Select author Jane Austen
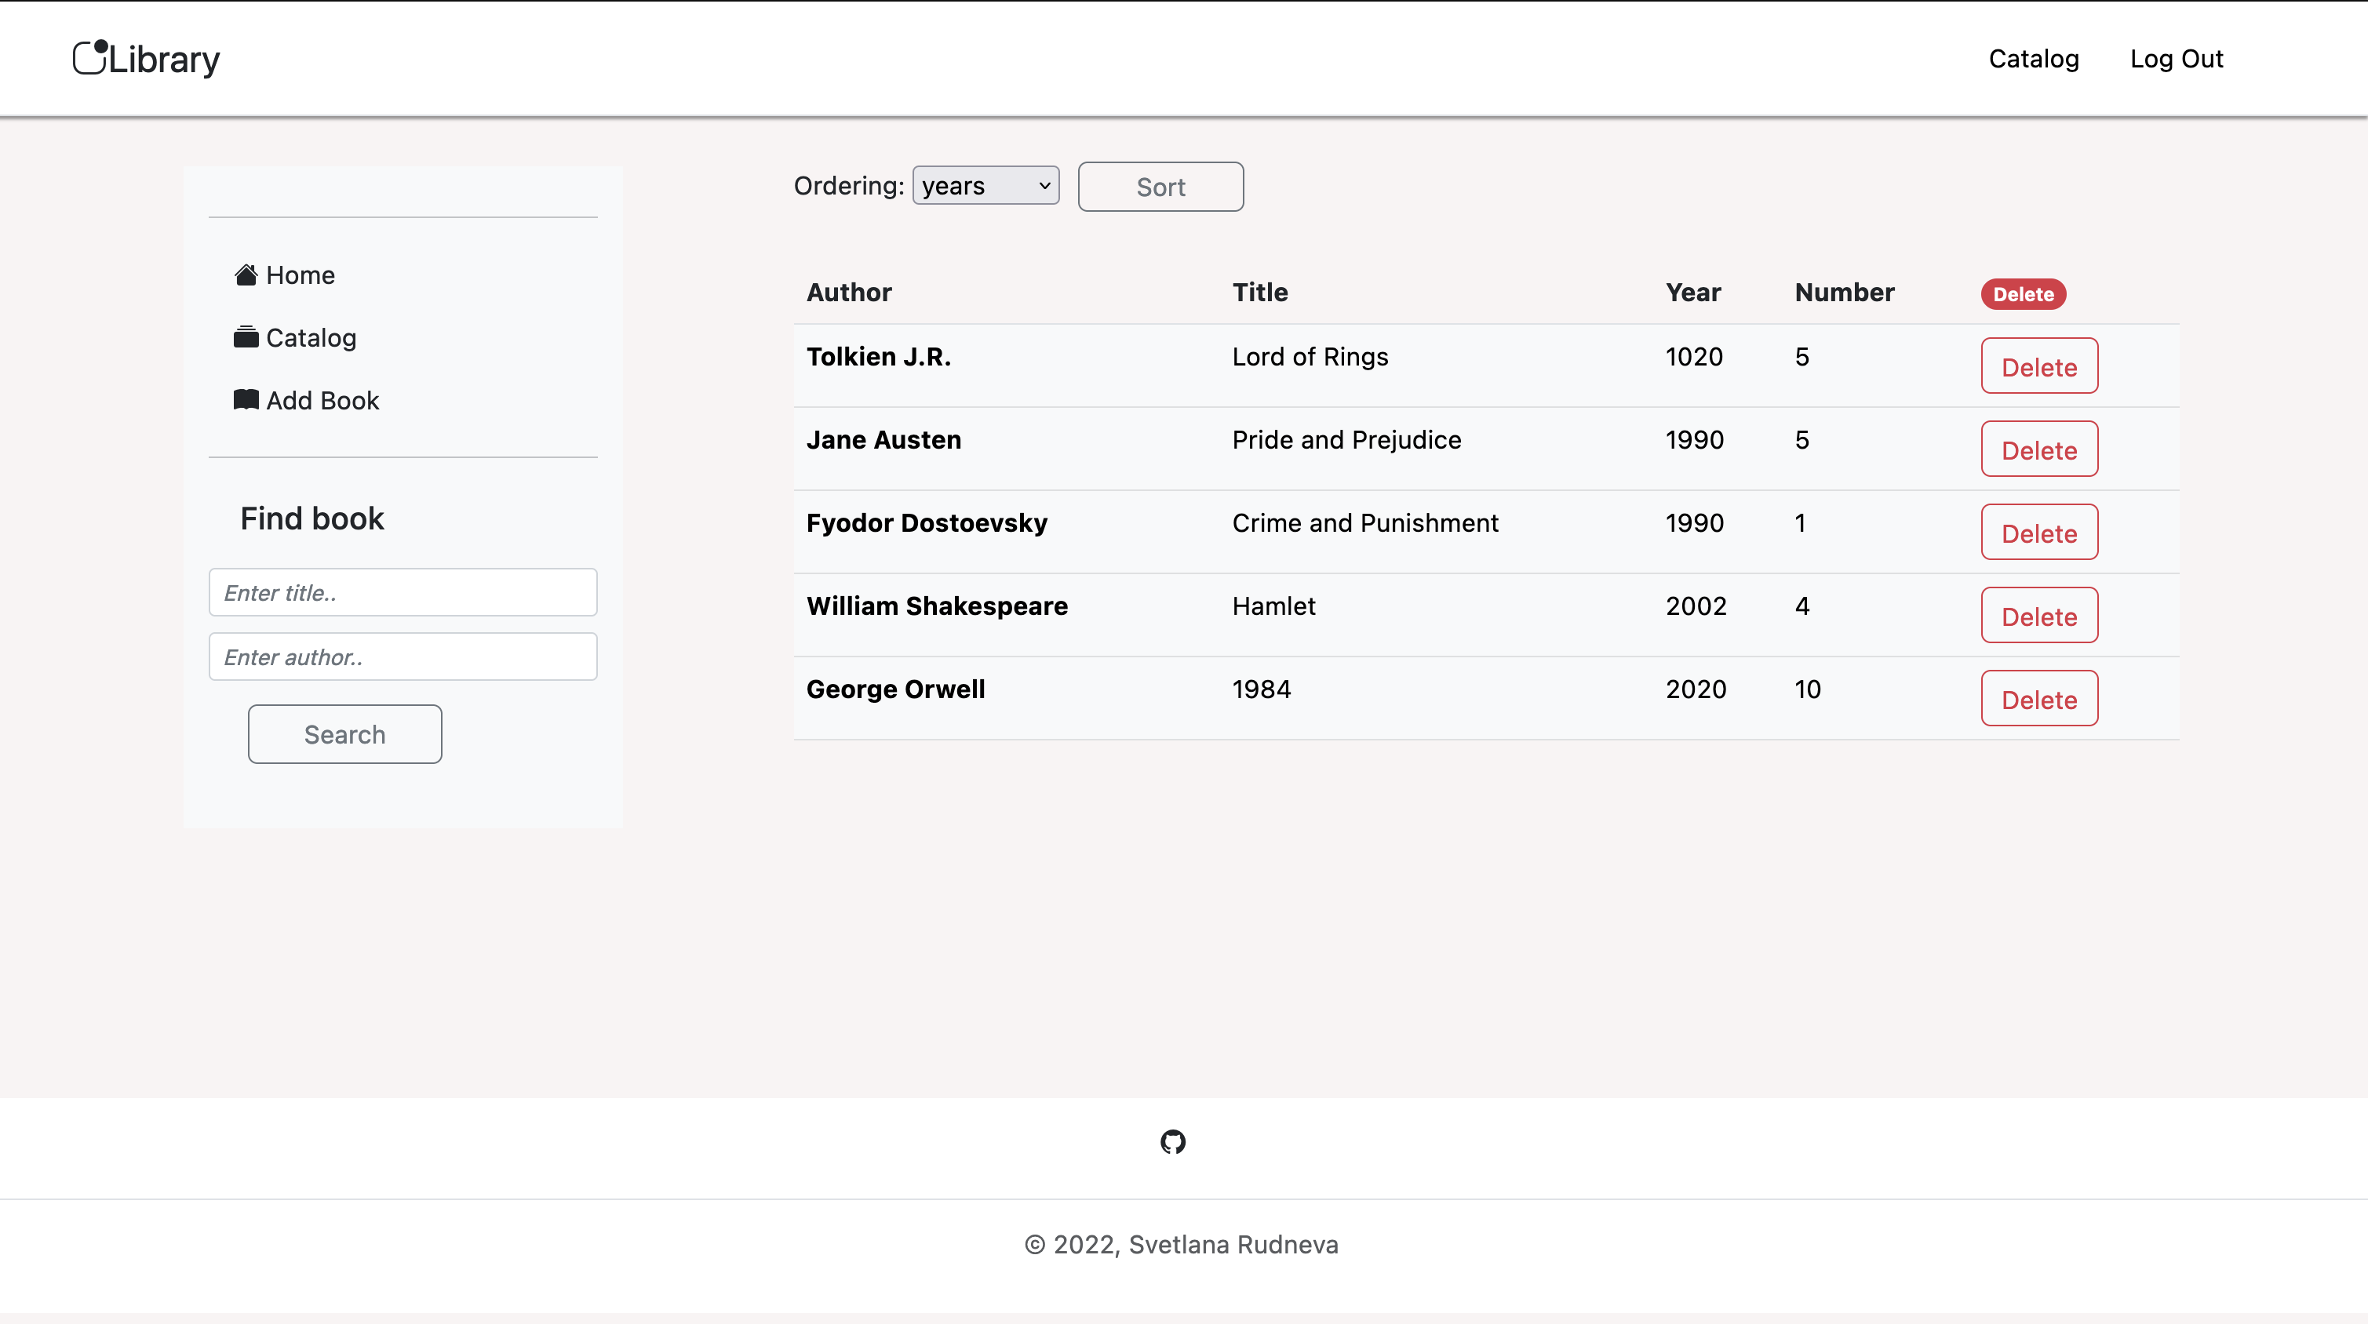 (x=883, y=440)
